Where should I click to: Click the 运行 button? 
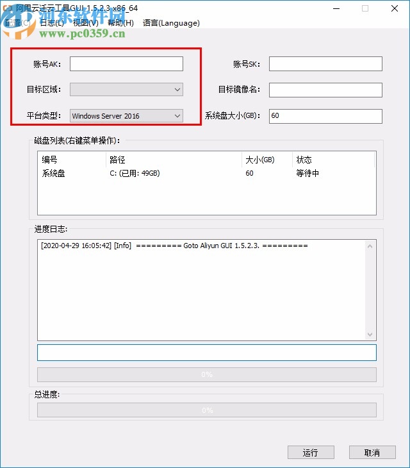(311, 453)
